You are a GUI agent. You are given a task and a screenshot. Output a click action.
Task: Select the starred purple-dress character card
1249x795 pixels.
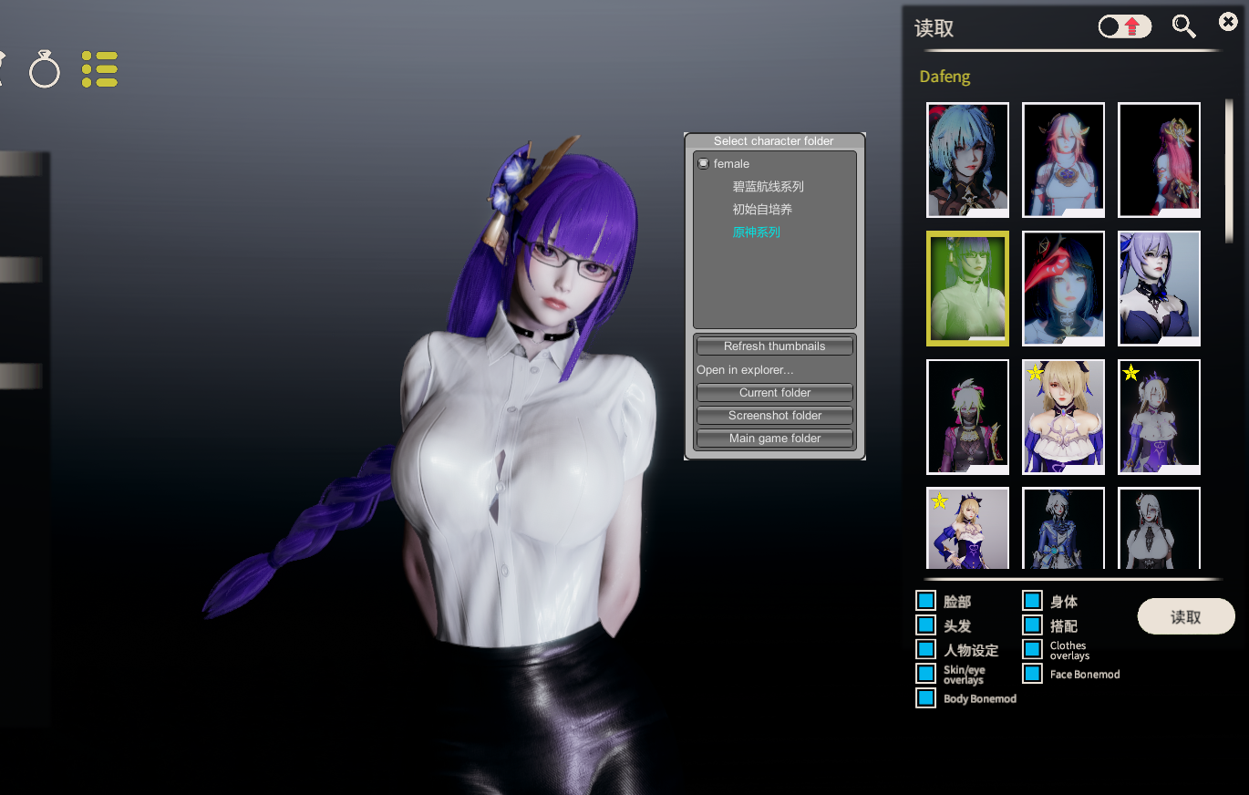[1159, 417]
